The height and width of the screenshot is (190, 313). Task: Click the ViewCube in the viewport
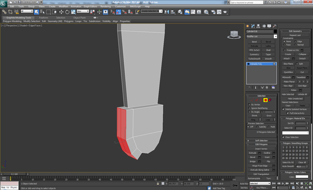(x=234, y=35)
